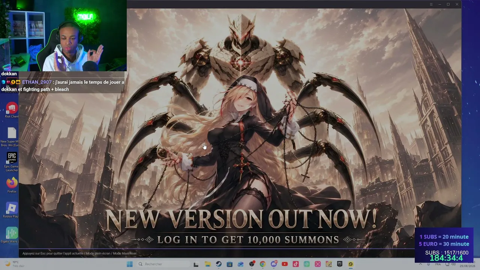The height and width of the screenshot is (270, 480).
Task: Click the microphone tray icon
Action: pos(429,264)
